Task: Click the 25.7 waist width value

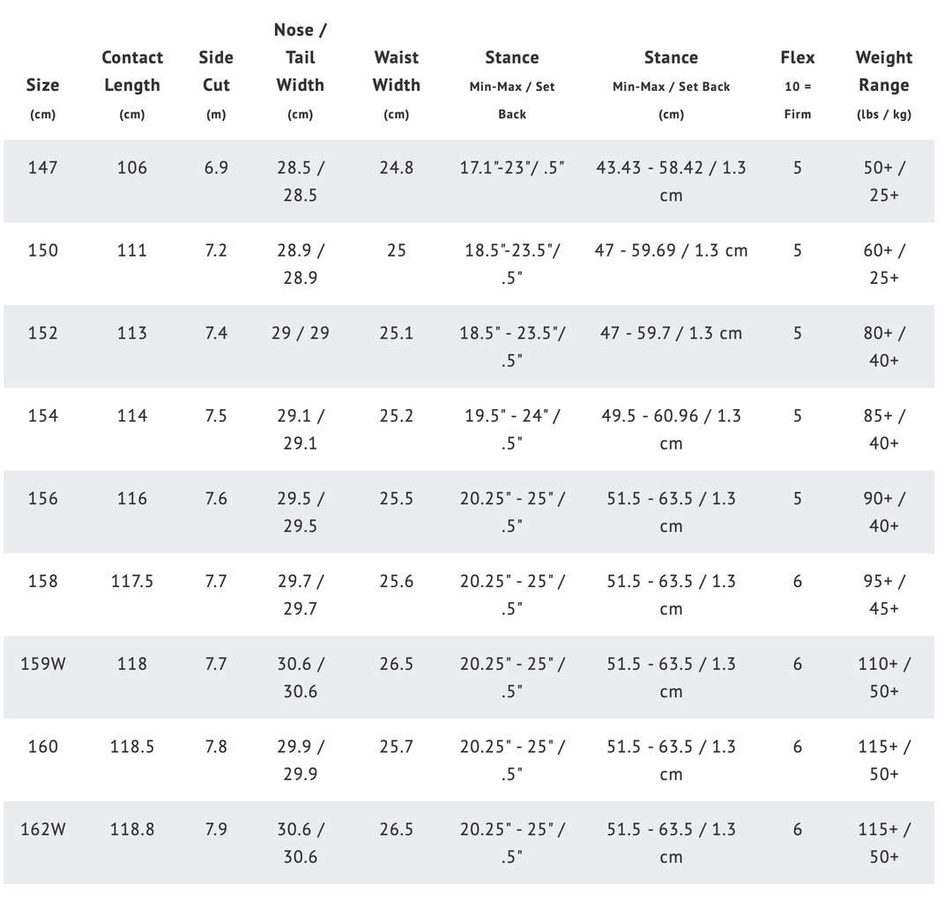Action: pos(396,747)
